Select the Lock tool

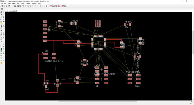1,30
